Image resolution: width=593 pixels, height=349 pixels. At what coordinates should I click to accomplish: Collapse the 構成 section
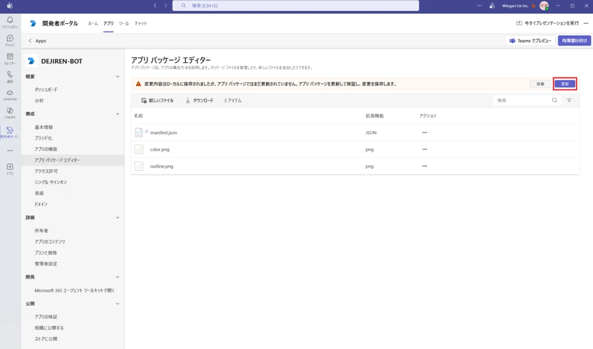[118, 114]
